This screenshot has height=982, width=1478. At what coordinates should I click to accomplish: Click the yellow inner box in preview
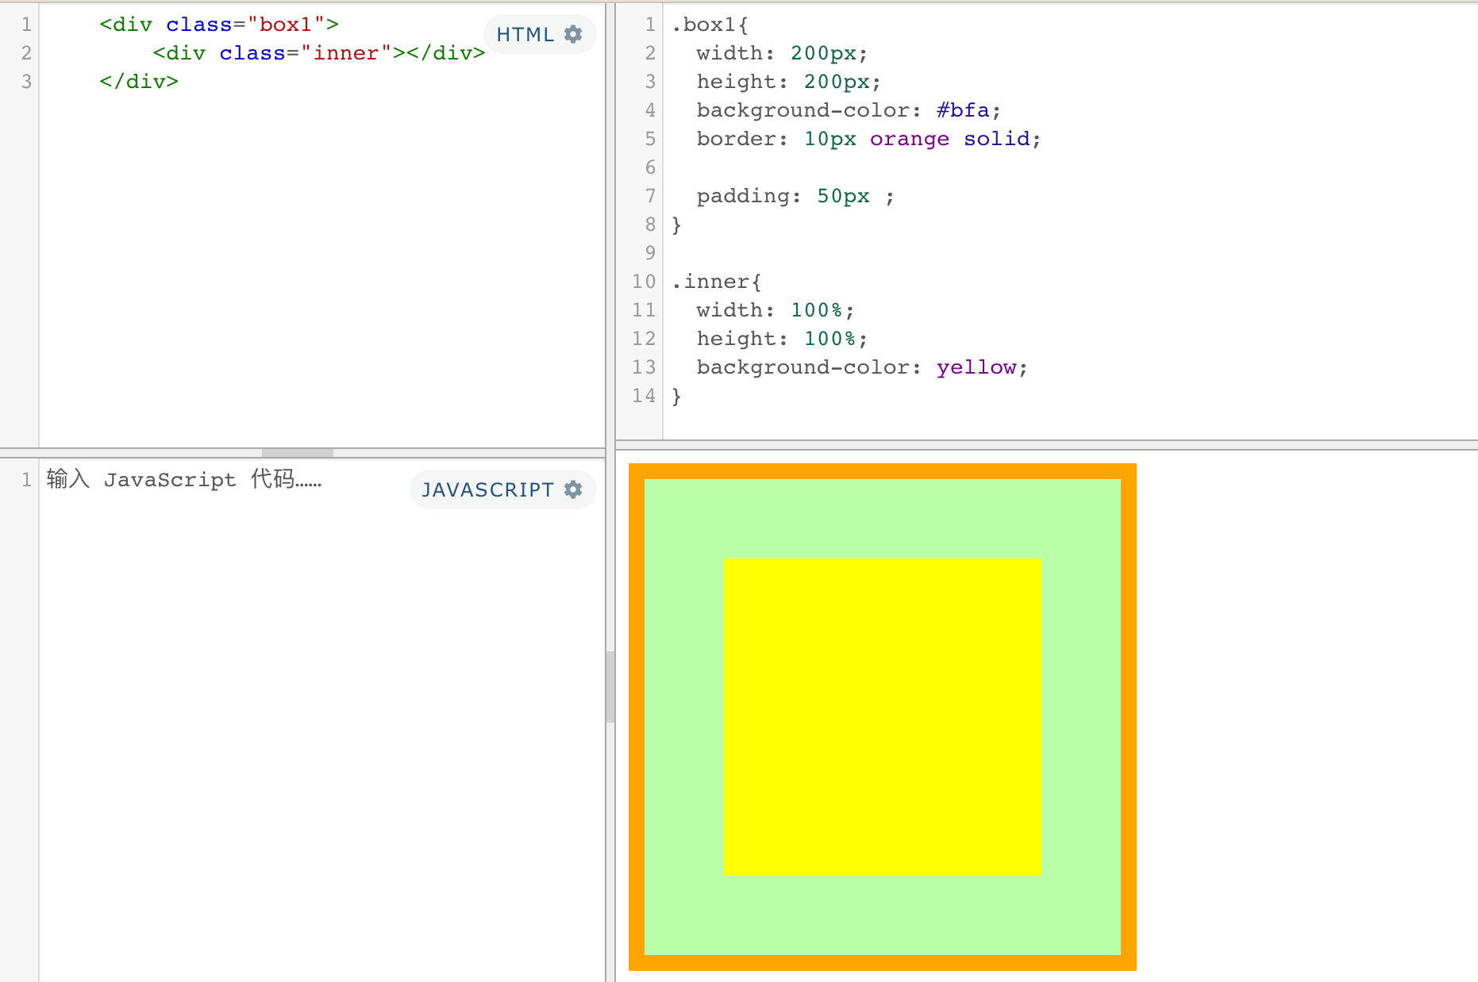click(x=882, y=716)
